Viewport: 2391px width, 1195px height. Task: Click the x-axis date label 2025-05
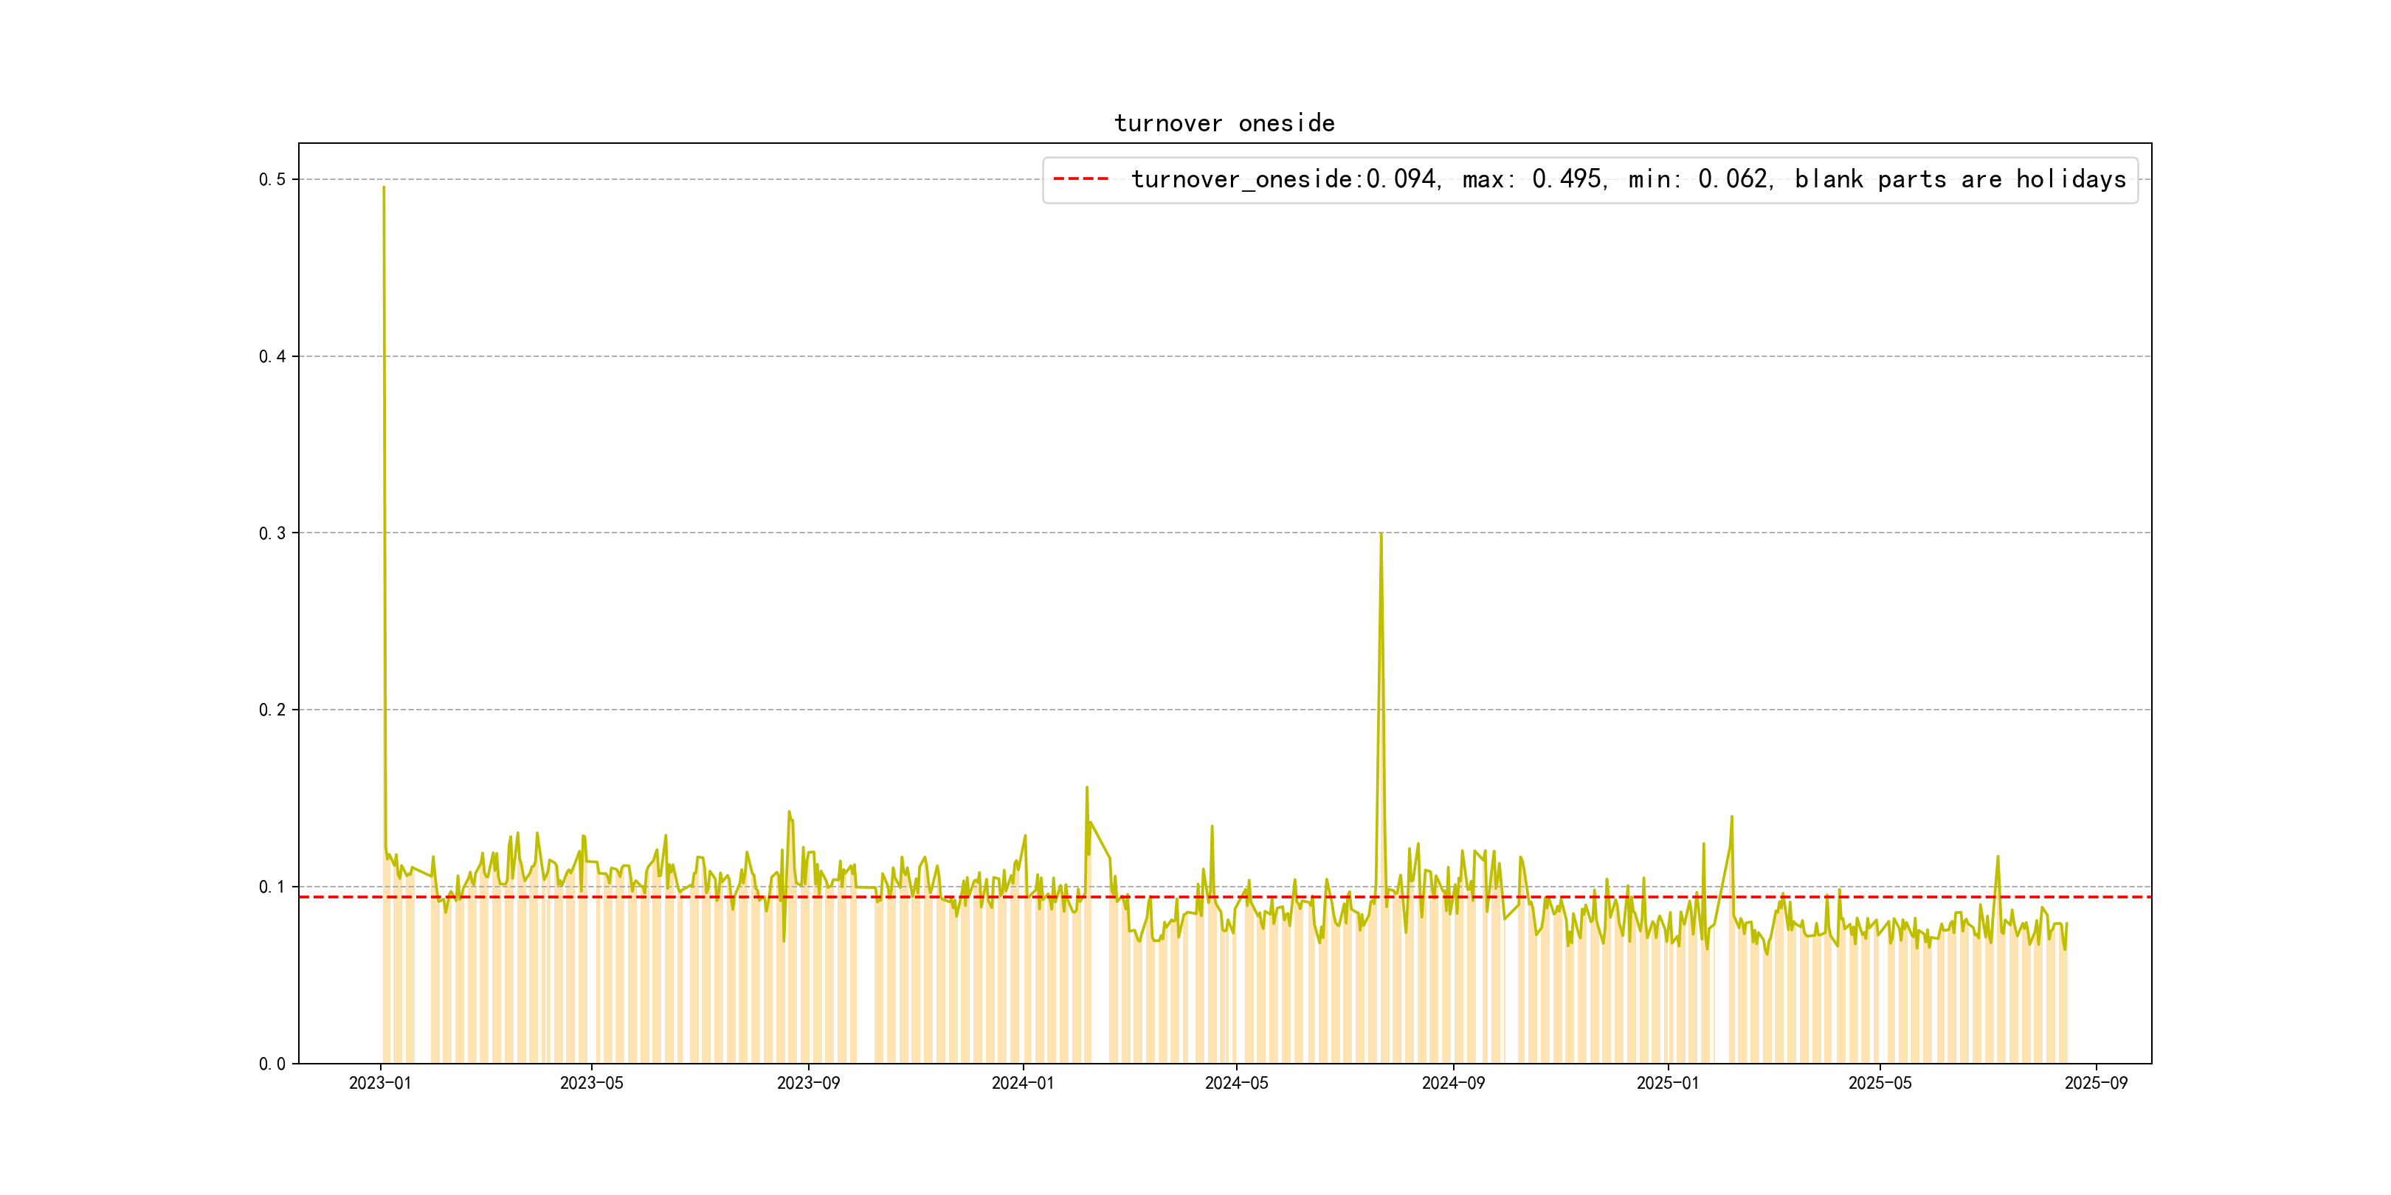point(1880,1083)
